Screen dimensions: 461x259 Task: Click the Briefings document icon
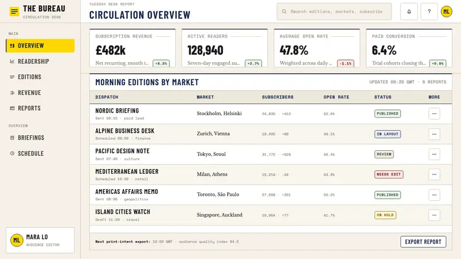coord(12,138)
